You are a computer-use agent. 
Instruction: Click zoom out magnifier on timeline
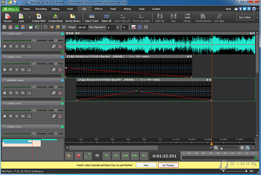[216, 148]
